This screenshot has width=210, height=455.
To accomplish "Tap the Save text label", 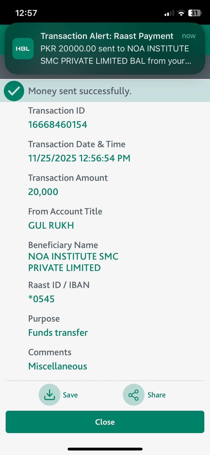I will coord(70,395).
